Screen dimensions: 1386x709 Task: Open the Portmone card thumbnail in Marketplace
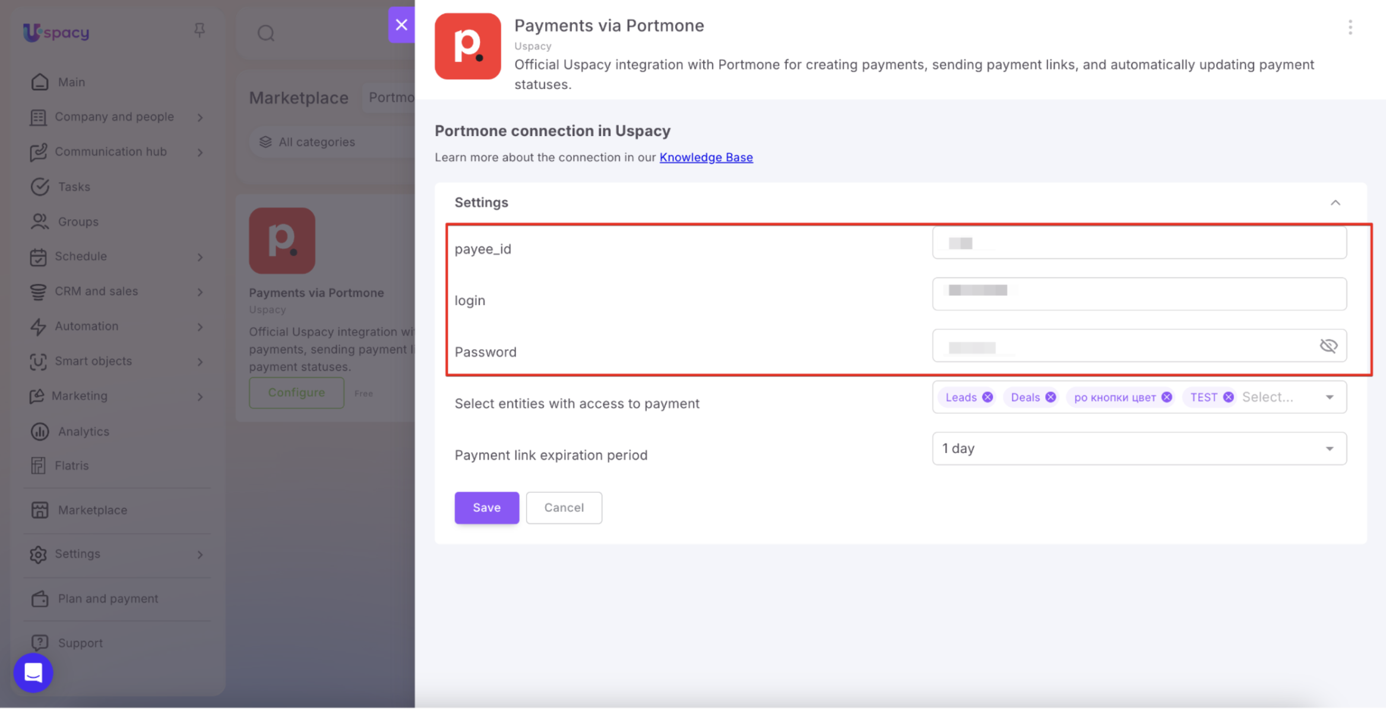tap(282, 240)
